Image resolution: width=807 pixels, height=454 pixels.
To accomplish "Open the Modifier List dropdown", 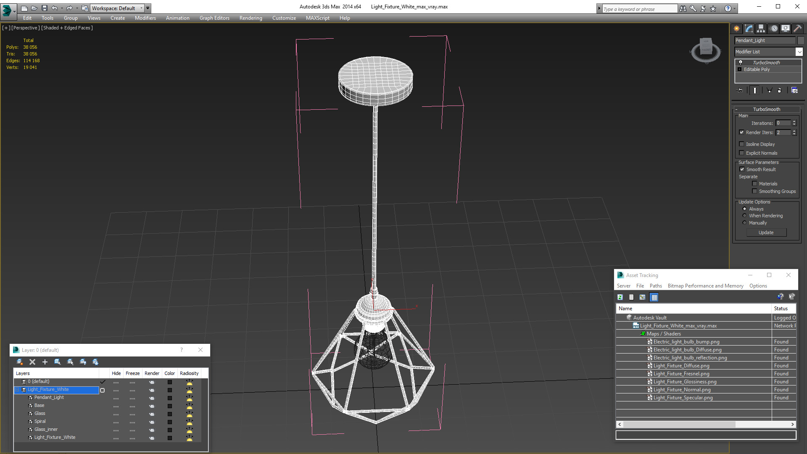I will [x=799, y=51].
